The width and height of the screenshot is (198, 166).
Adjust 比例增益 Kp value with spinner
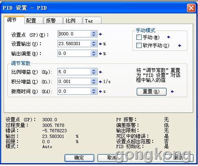coord(93,72)
